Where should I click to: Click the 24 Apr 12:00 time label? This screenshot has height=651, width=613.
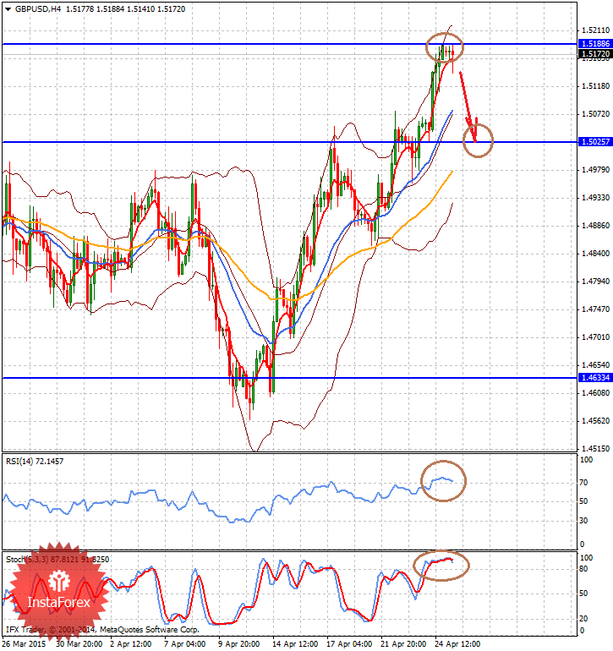point(457,644)
